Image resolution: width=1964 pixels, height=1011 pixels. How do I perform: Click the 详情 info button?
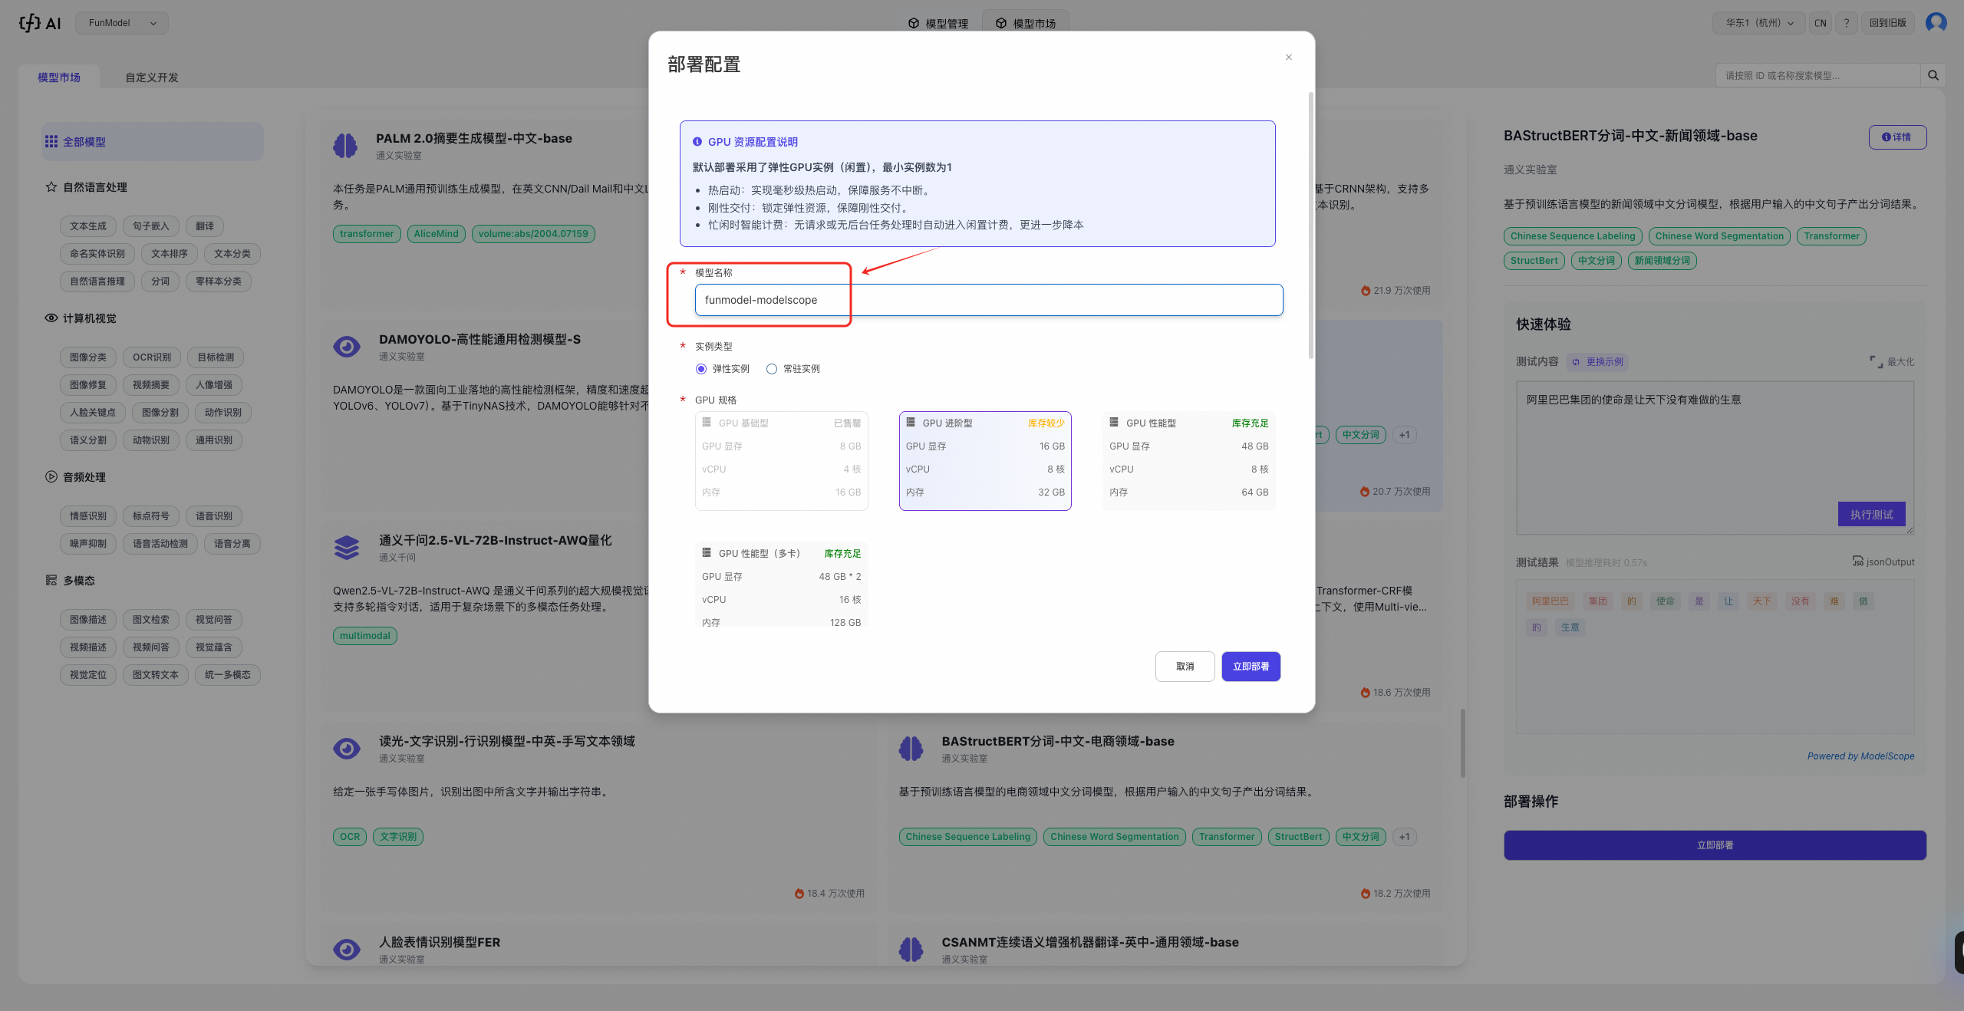(1896, 137)
